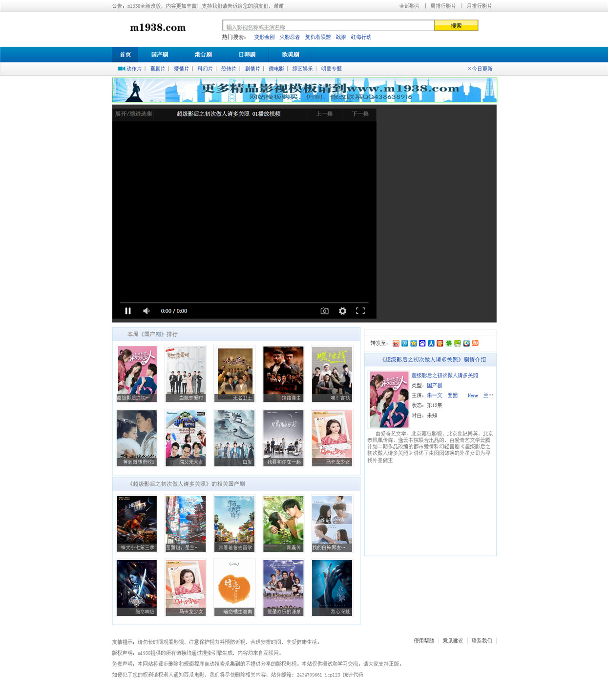Screen dimensions: 608x680
Task: Share to Taobao orange icon
Action: click(475, 343)
